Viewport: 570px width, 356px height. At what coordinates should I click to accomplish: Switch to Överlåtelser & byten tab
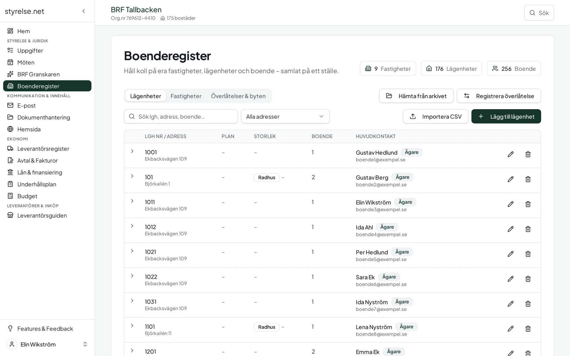[238, 96]
